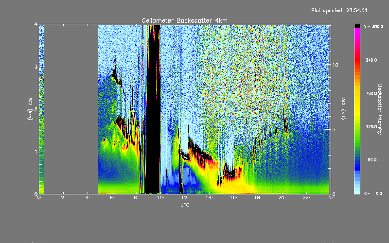Click the '<= 0.0' colorbar label
Viewport: 389px width, 243px height.
pos(373,193)
